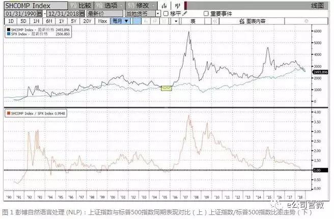Open the 每月 monthly periodicity dropdown

tap(120, 21)
